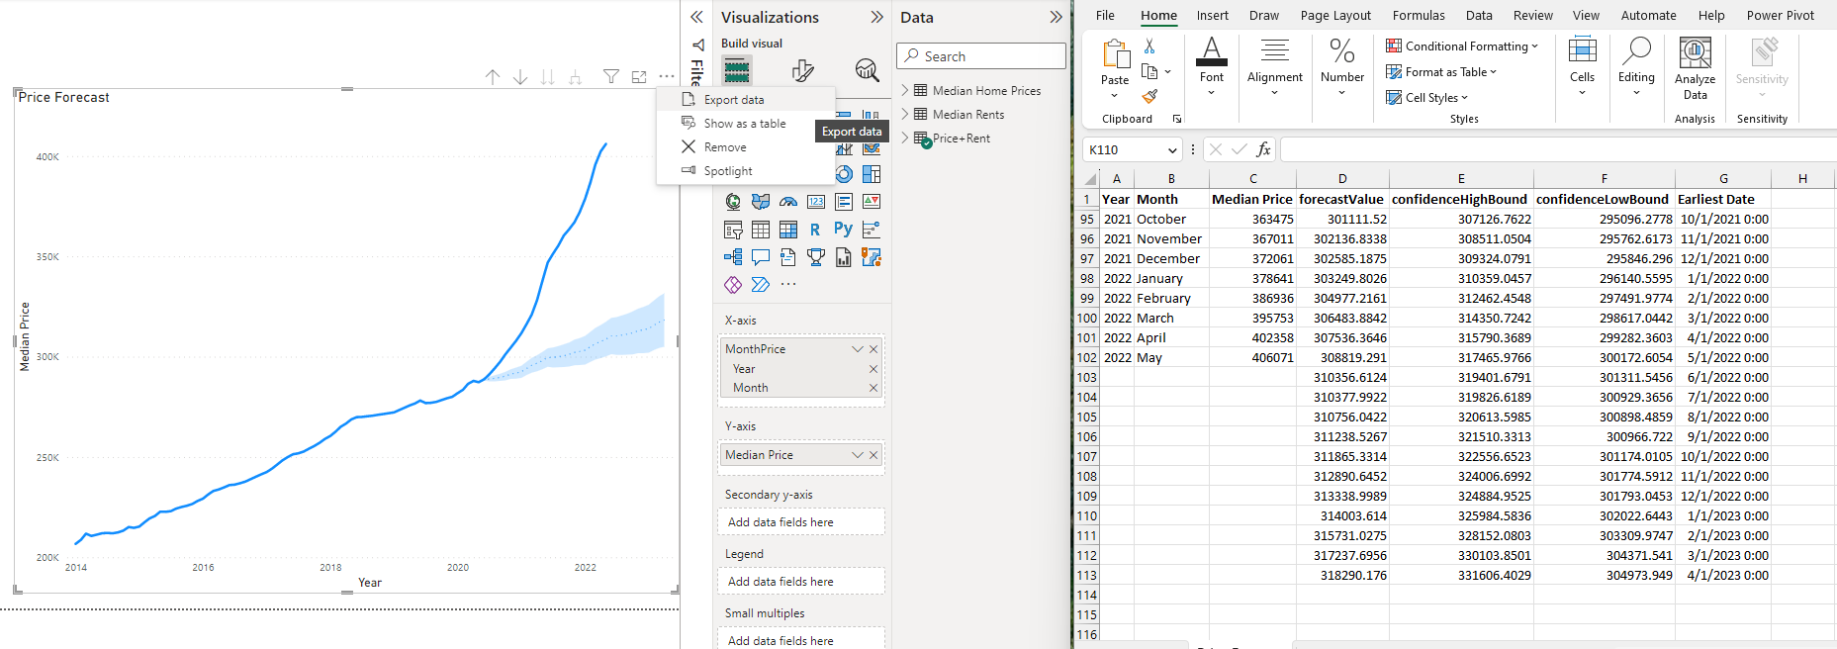Insert the Q&A speech bubble visual
1837x649 pixels.
pos(761,257)
